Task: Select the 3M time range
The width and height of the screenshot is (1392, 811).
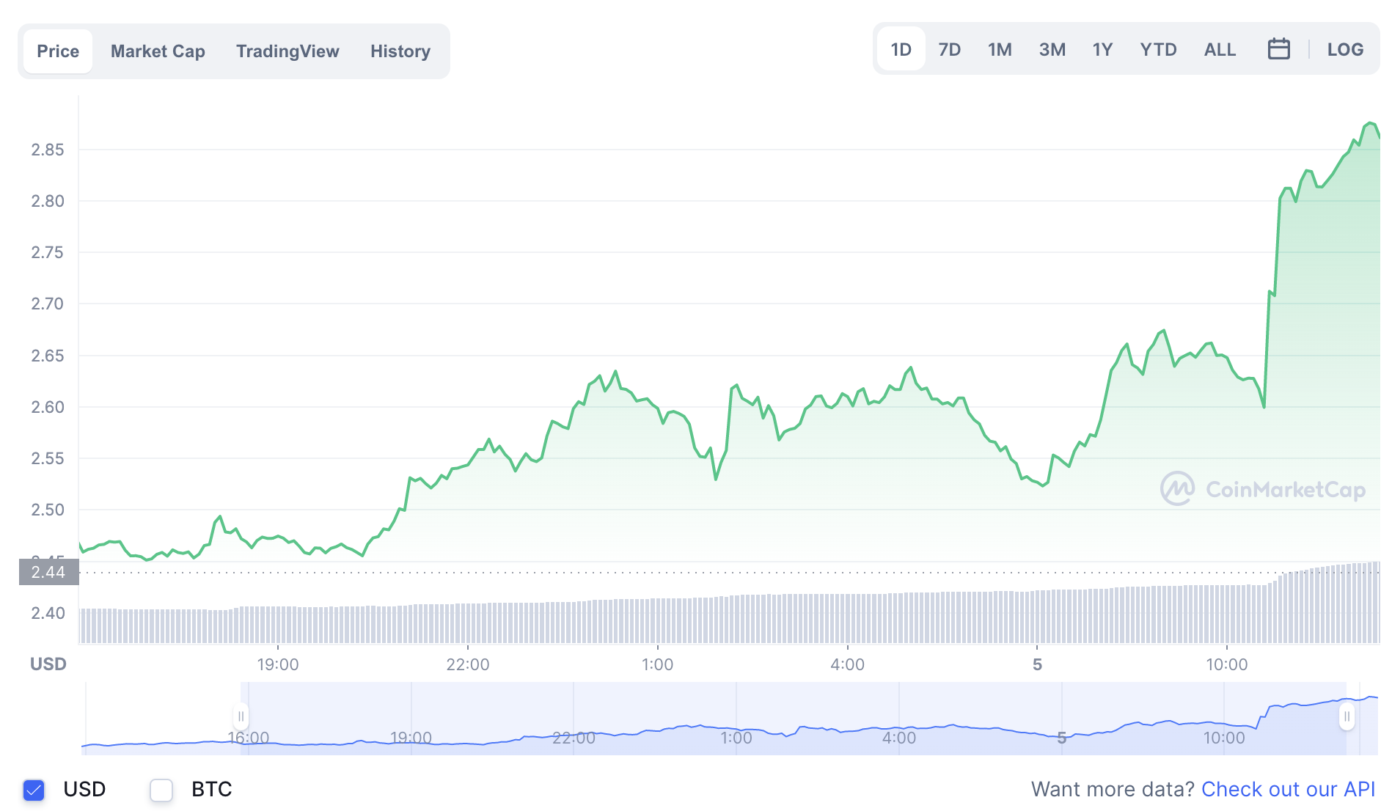Action: tap(1052, 49)
